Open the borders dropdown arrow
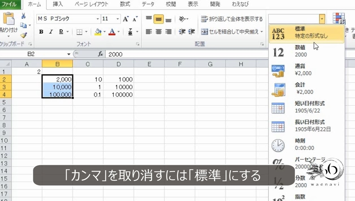The image size is (355, 201). click(86, 32)
